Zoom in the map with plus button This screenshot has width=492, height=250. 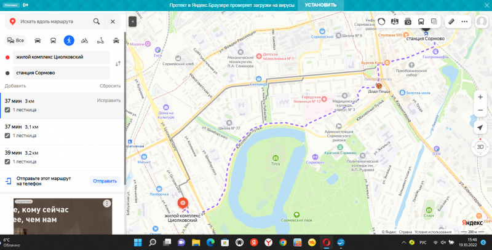(x=480, y=97)
